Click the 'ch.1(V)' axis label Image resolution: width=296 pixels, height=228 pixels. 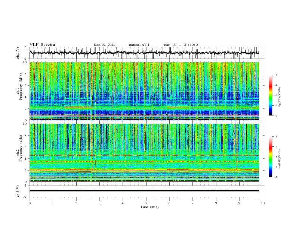[x=18, y=53]
